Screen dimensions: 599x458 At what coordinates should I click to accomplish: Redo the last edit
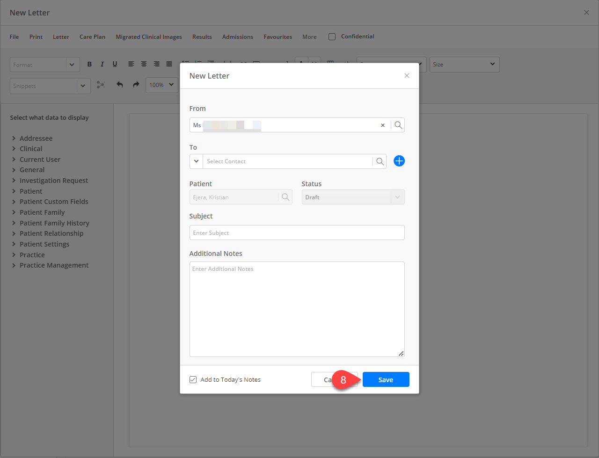[x=136, y=85]
